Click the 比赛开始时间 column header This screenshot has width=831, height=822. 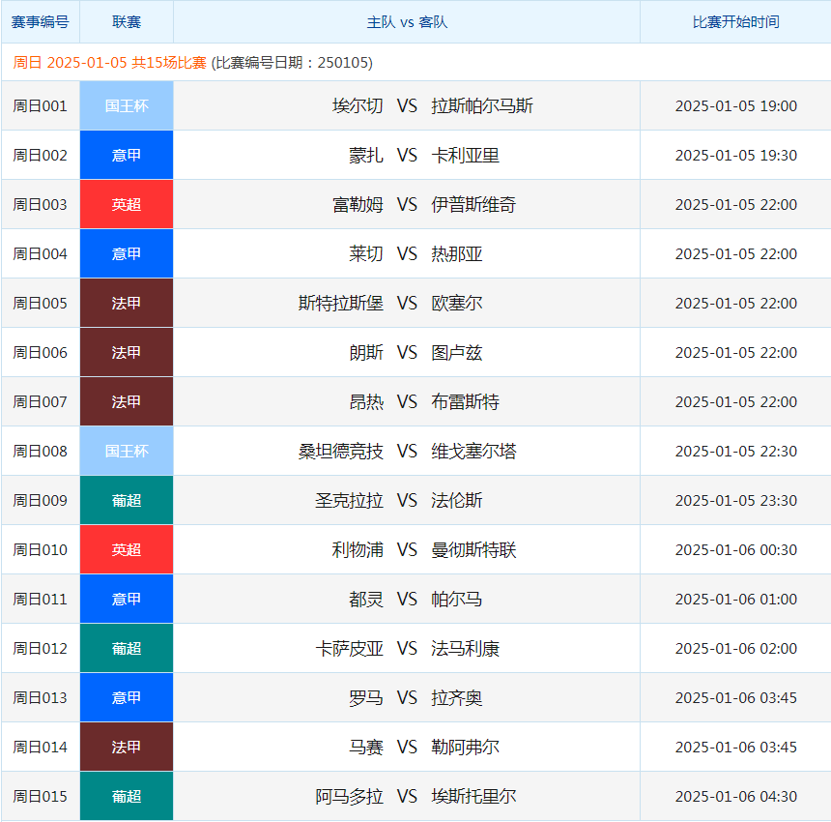coord(735,21)
